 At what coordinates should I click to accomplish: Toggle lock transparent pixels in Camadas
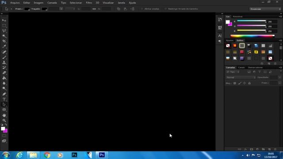coord(235,83)
